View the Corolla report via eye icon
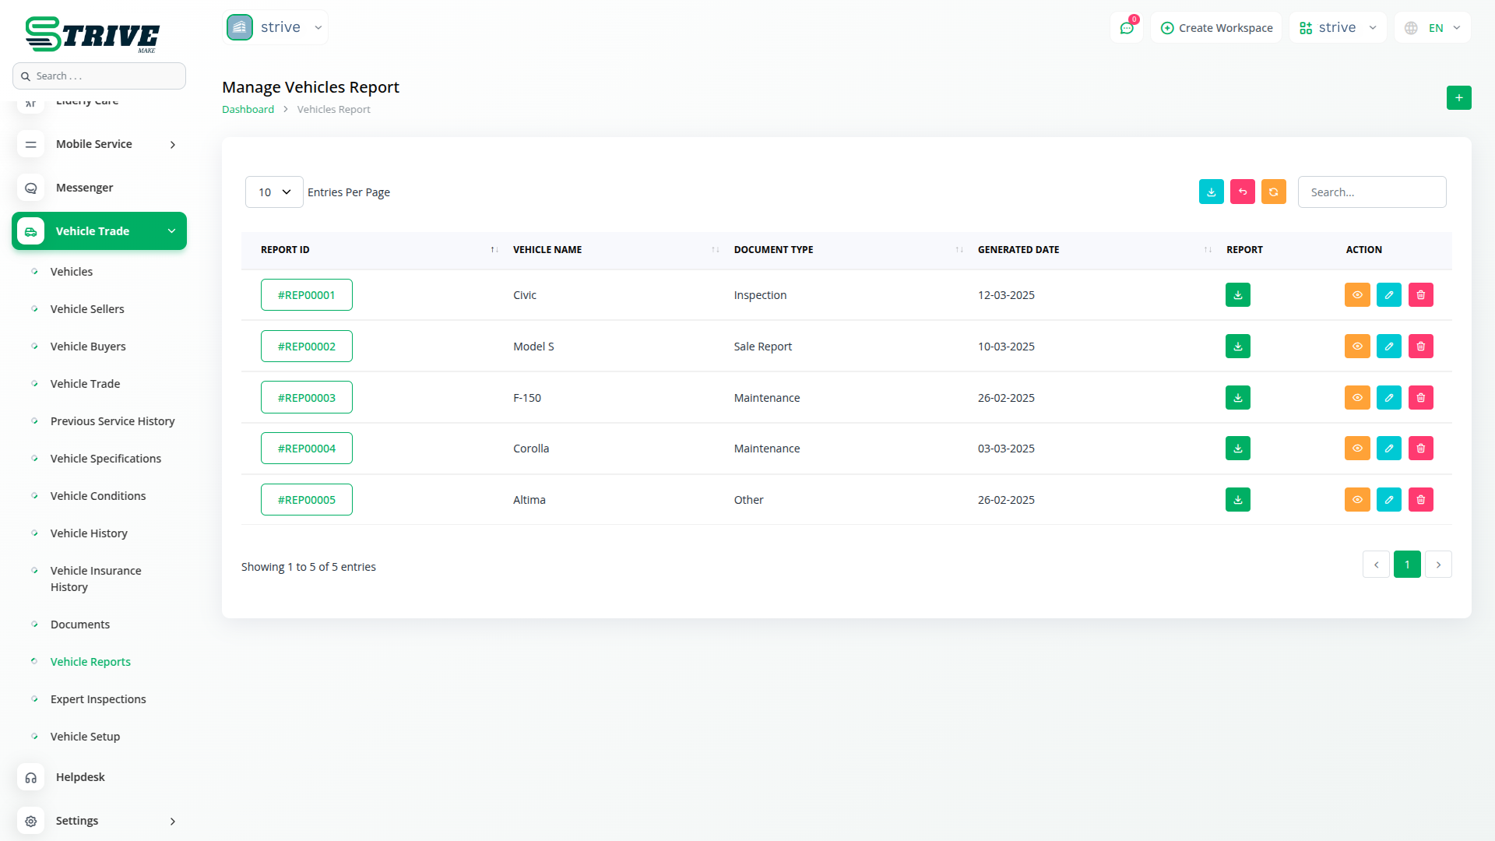The width and height of the screenshot is (1495, 841). click(x=1356, y=449)
